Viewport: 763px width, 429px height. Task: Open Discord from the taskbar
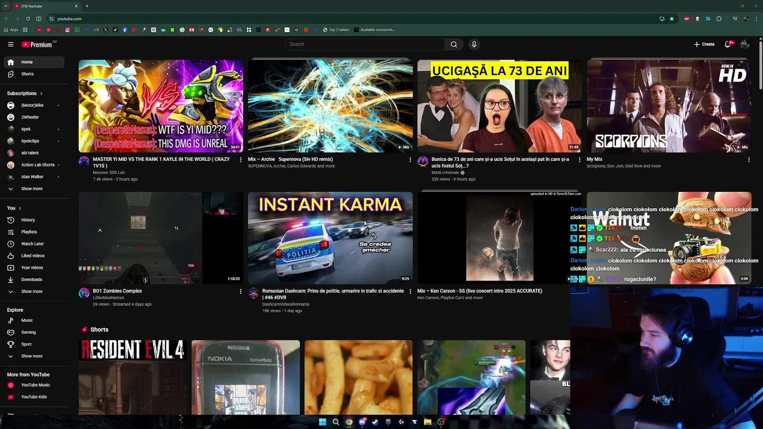tap(362, 422)
